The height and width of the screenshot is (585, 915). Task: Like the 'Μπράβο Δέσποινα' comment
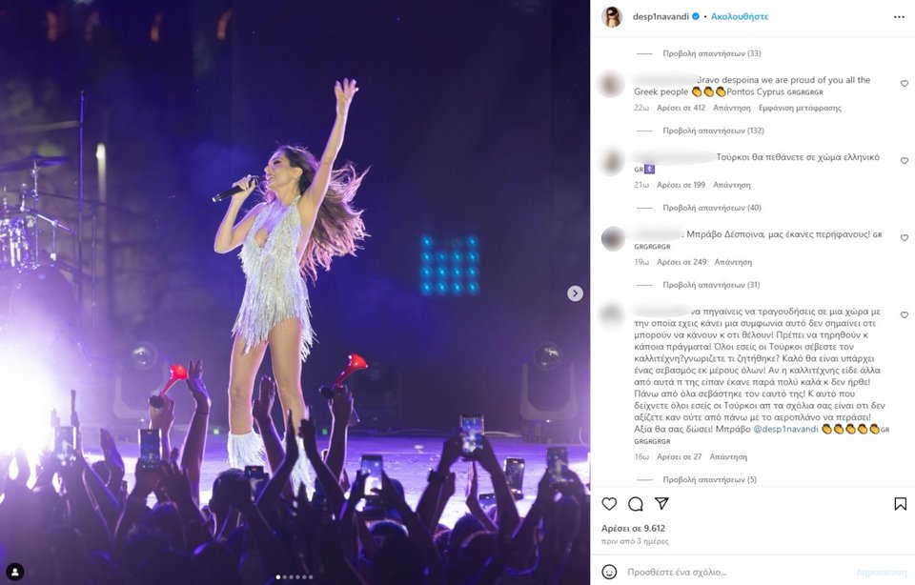pyautogui.click(x=905, y=238)
